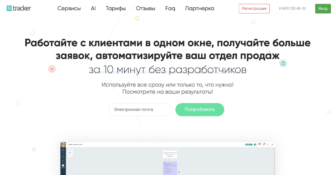Click the LP tracker logo
The image size is (333, 175).
[x=19, y=8]
